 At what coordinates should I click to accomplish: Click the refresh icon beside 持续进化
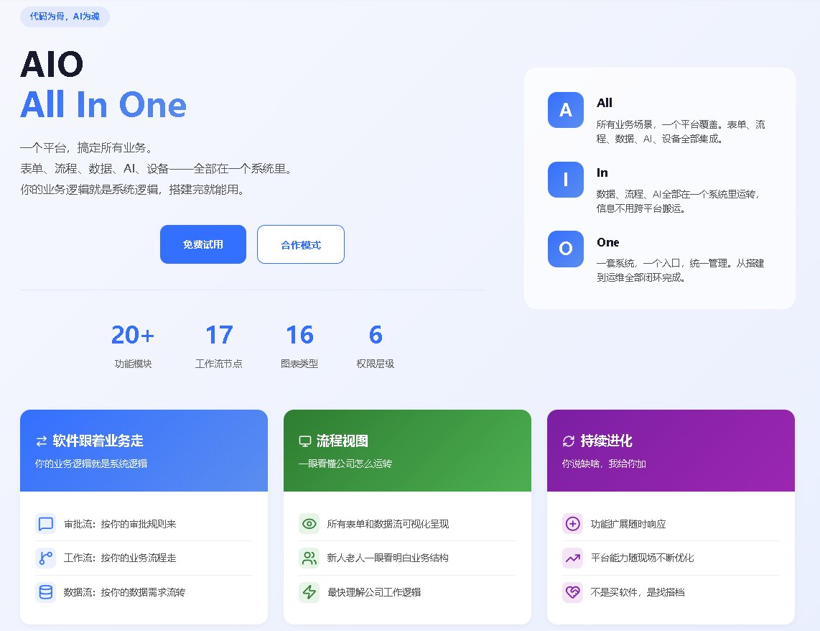(x=569, y=441)
